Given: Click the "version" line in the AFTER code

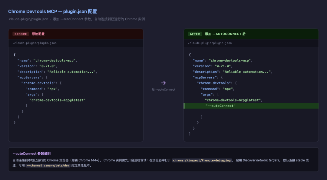Looking at the screenshot, I should click(213, 66).
